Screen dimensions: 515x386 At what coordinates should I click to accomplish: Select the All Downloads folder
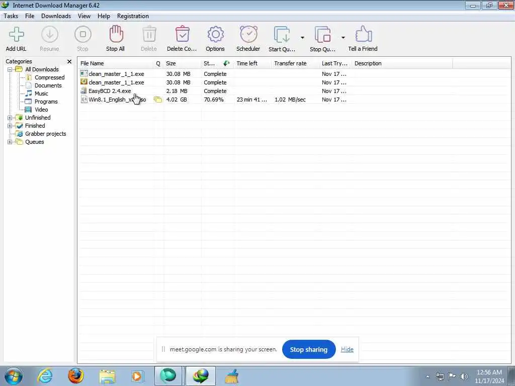pos(42,69)
